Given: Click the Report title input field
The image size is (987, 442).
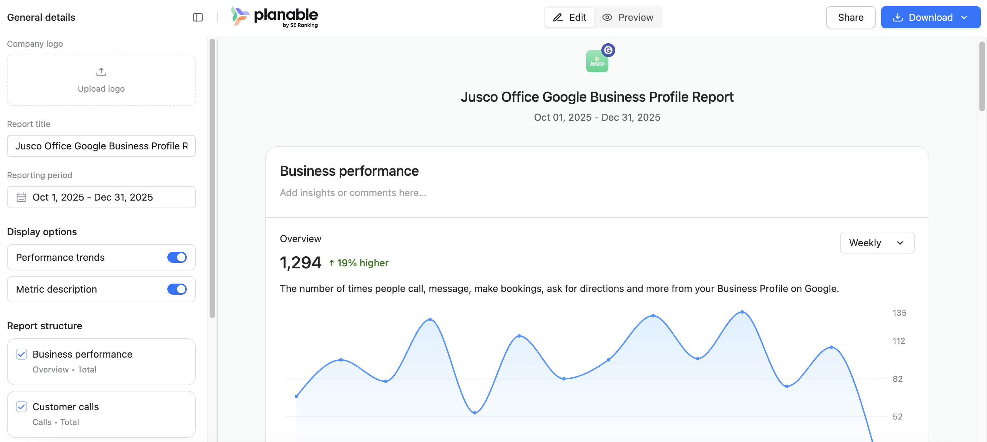Looking at the screenshot, I should (x=101, y=146).
